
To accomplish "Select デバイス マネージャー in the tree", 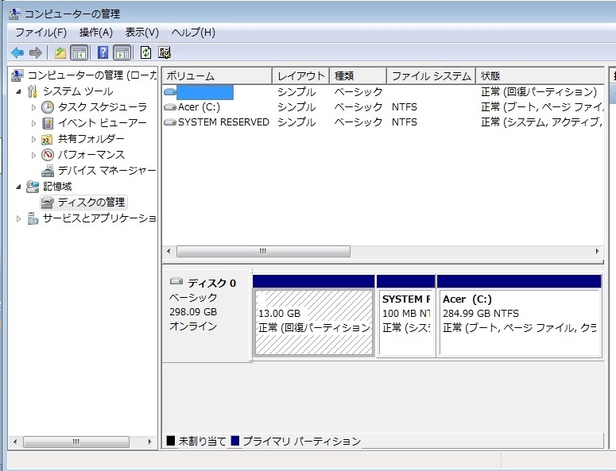I will click(x=107, y=171).
